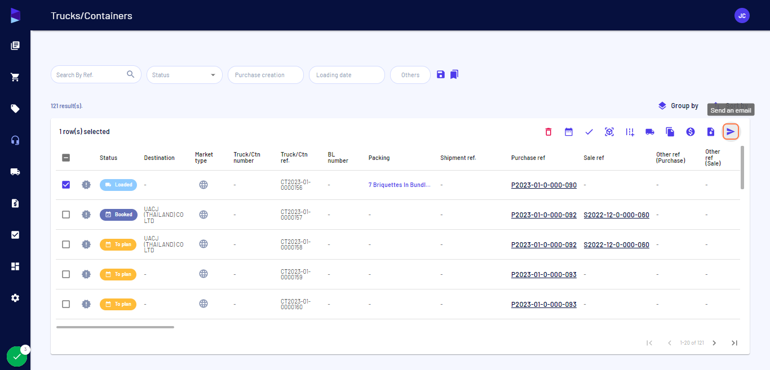This screenshot has width=770, height=370.
Task: Click the Packing column header
Action: (x=379, y=158)
